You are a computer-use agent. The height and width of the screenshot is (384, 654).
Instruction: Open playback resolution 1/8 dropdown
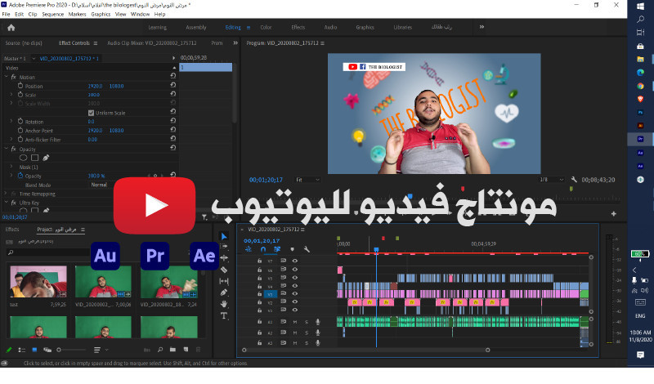coord(551,180)
